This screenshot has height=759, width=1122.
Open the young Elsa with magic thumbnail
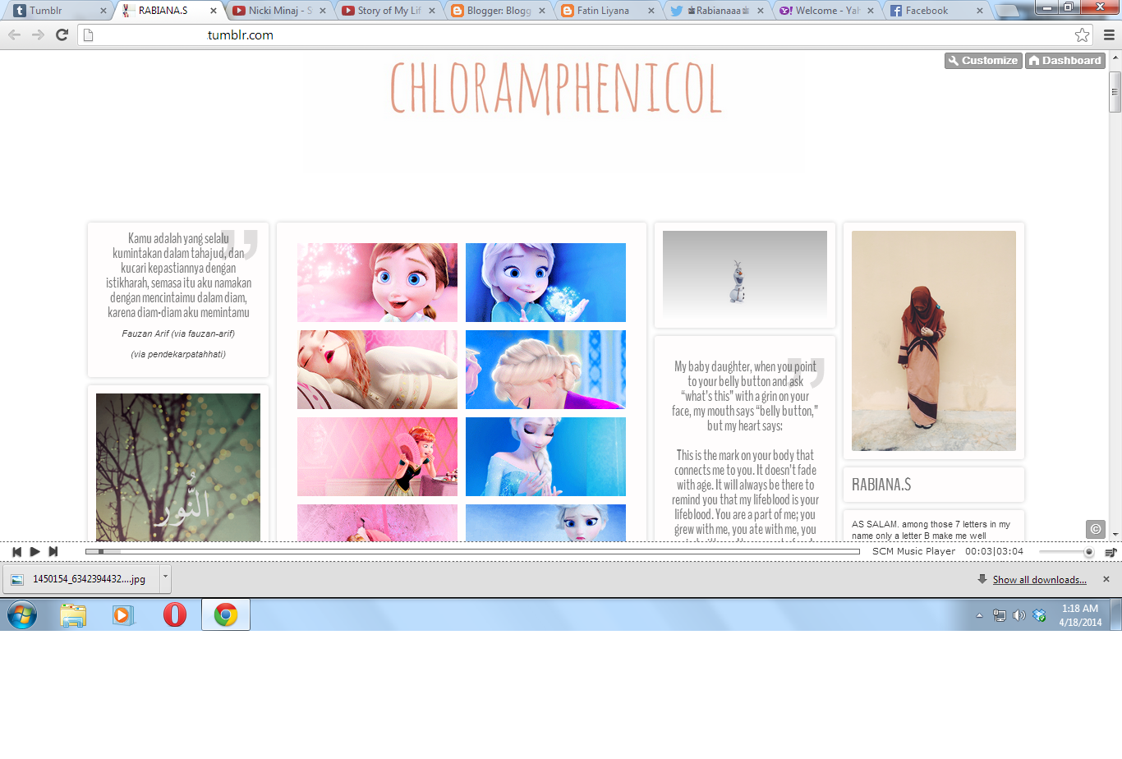point(545,283)
